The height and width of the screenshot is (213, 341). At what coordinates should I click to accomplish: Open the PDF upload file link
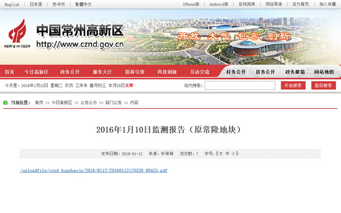click(x=94, y=170)
